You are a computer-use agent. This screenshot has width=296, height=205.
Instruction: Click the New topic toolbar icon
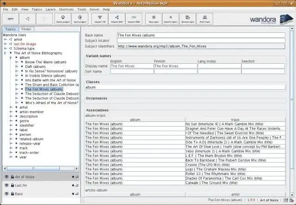pyautogui.click(x=154, y=19)
